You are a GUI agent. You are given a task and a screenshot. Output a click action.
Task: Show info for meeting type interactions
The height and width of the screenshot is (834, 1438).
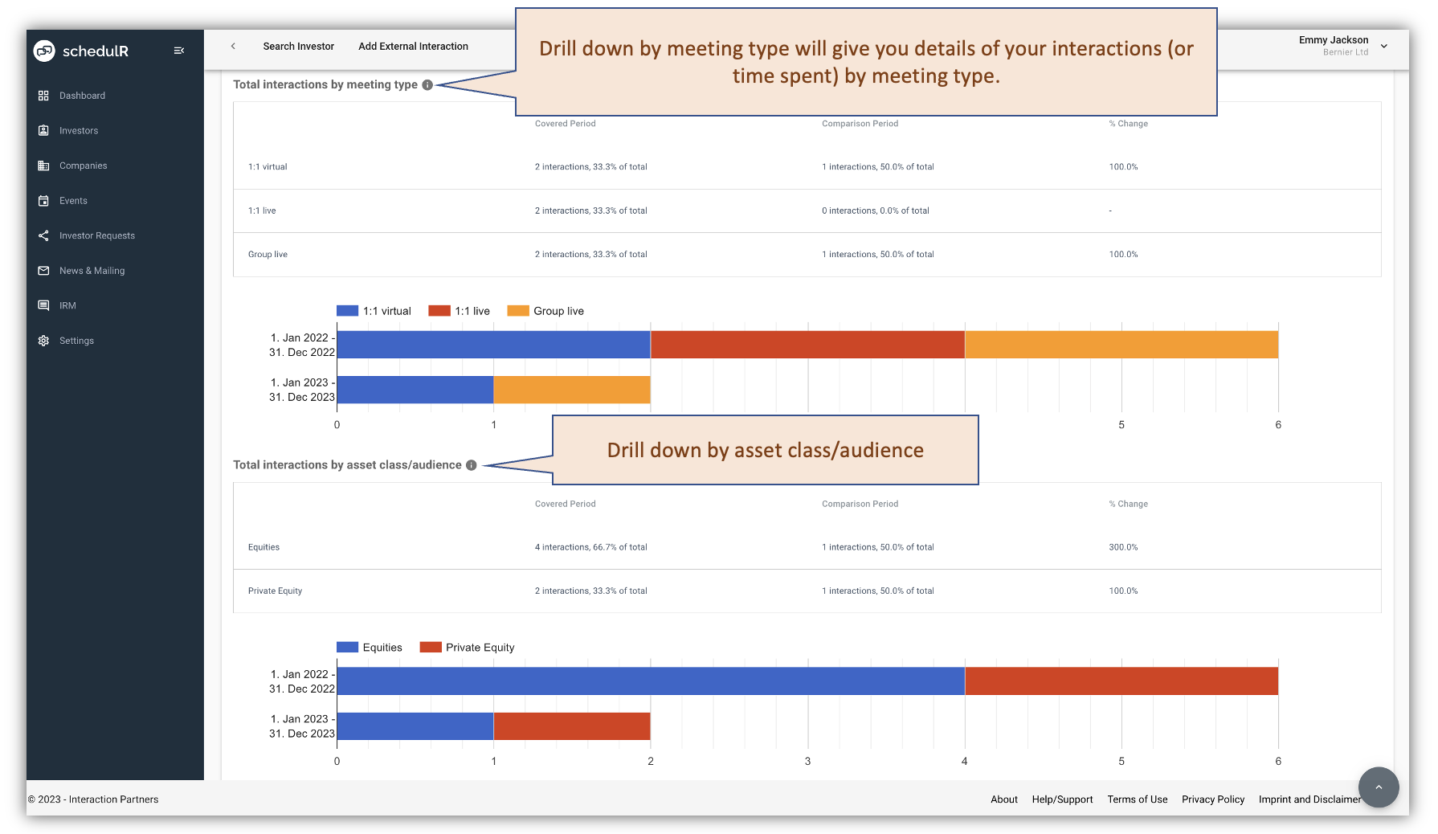pyautogui.click(x=428, y=84)
